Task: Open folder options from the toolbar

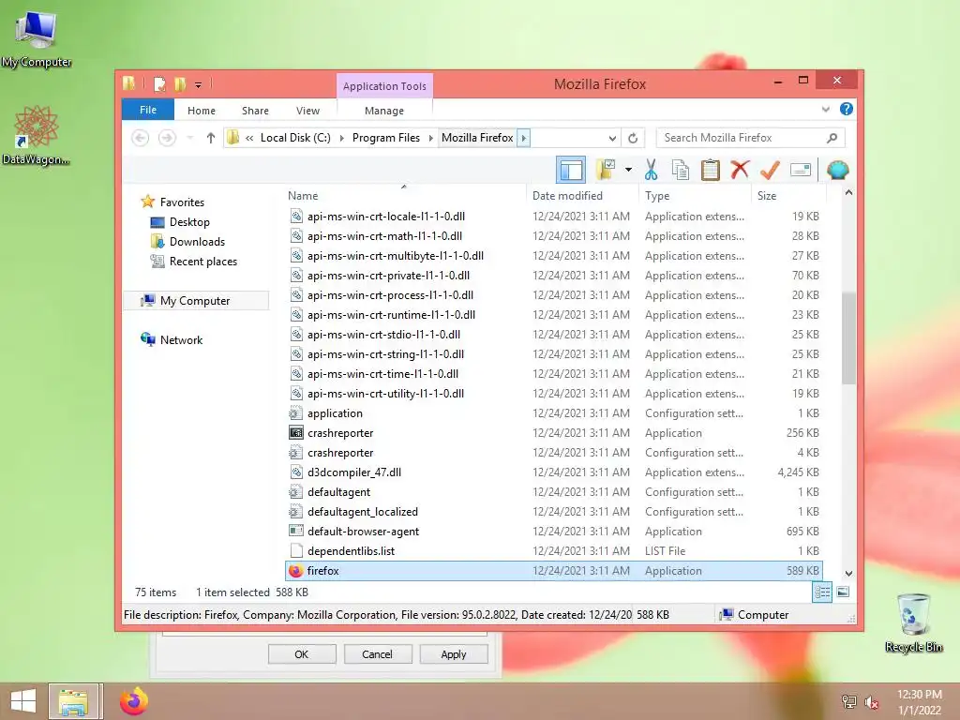Action: (607, 170)
